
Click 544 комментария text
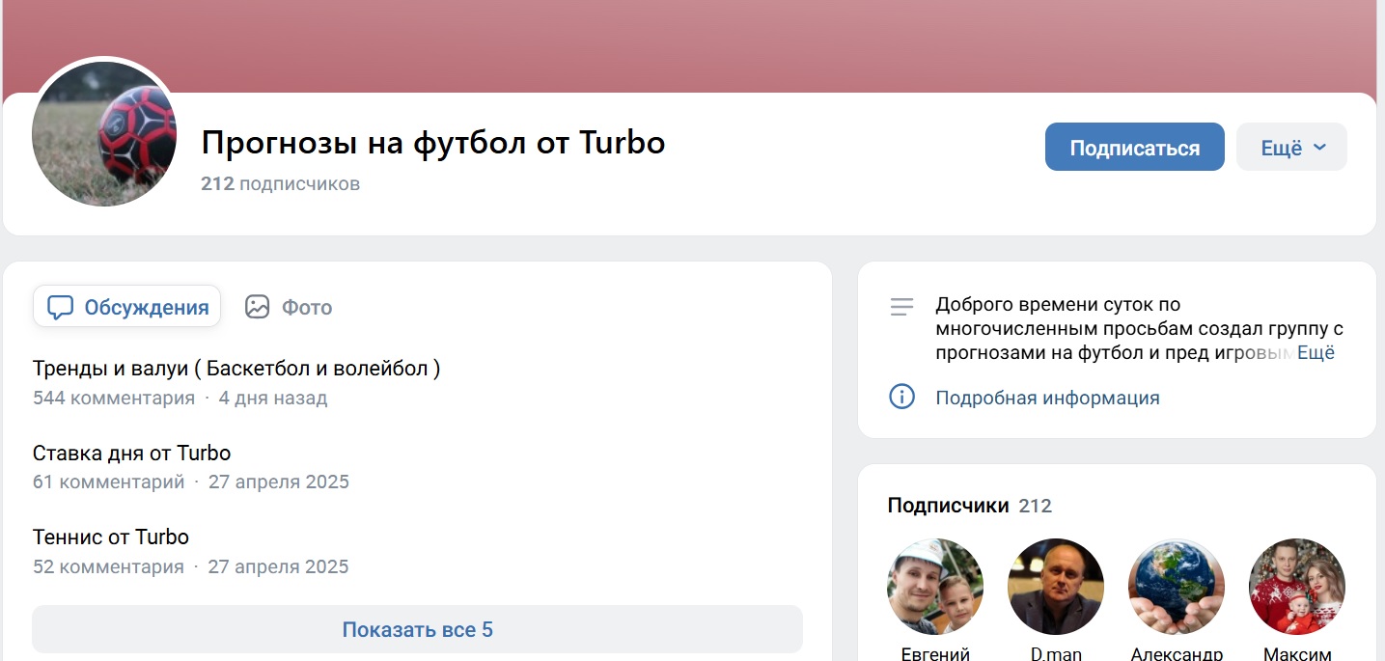click(x=114, y=398)
